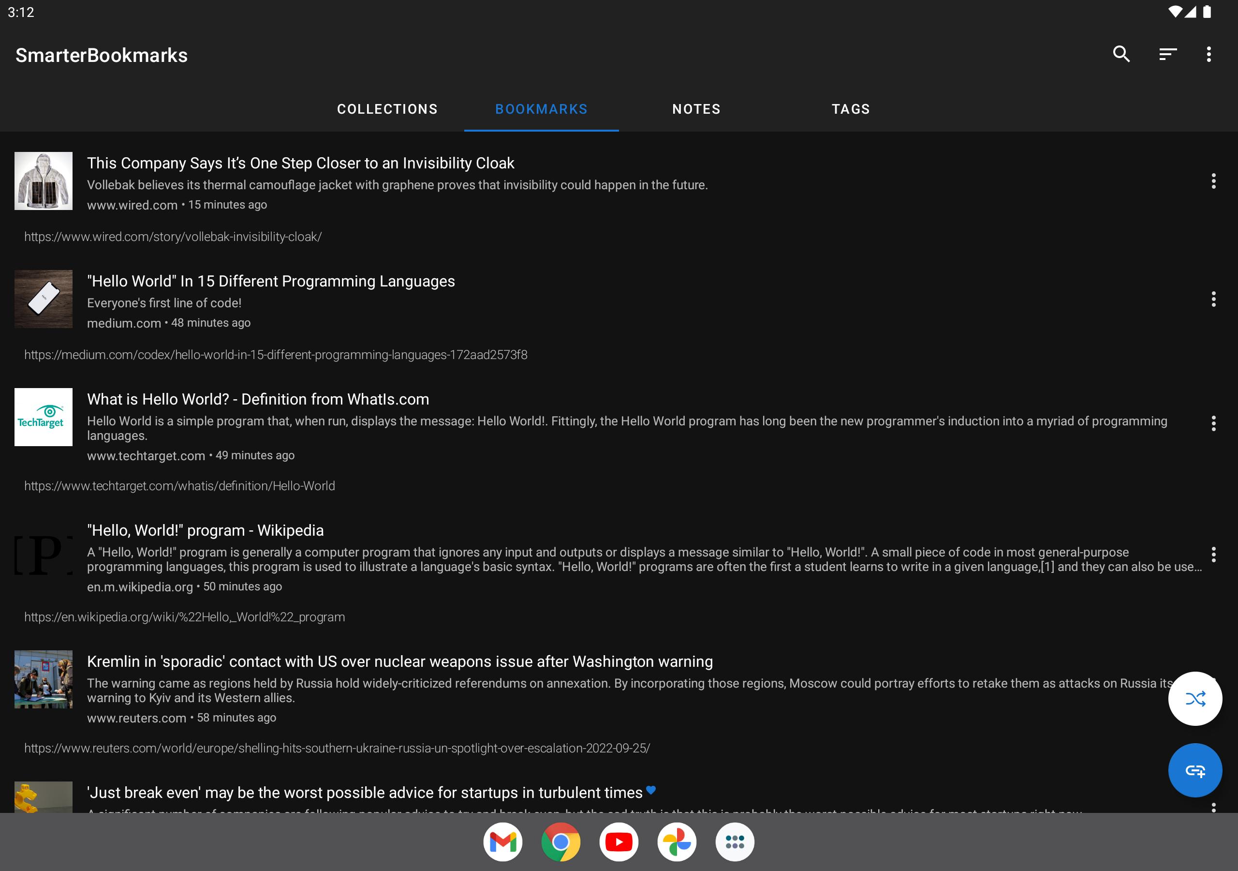Open the app drawer from the dock
The image size is (1238, 871).
(x=735, y=842)
